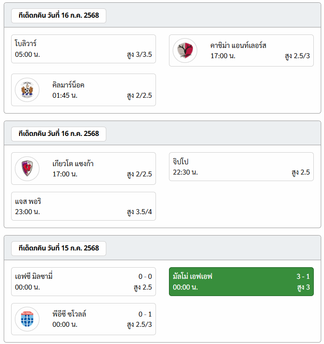Click the PEC Zwolle club logo
324x344 pixels.
point(27,319)
